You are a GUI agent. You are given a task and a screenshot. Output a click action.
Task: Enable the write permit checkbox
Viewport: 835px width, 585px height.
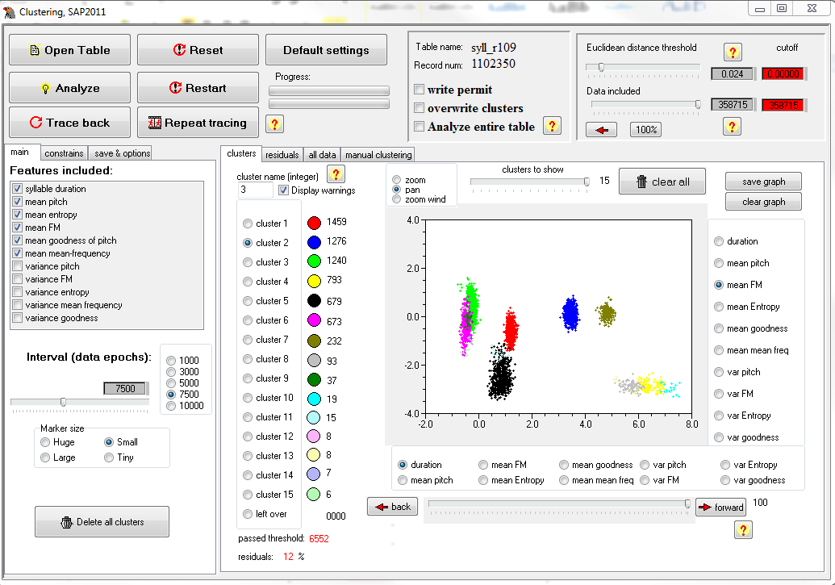[x=420, y=90]
